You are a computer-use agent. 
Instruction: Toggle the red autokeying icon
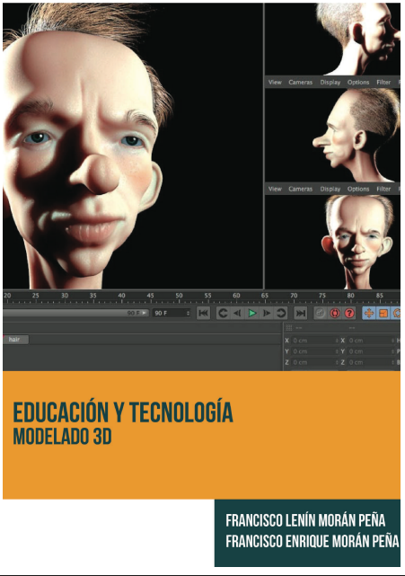[x=335, y=313]
